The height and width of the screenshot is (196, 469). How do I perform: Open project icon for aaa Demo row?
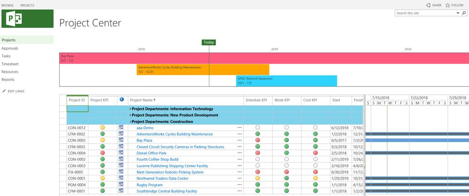(121, 127)
